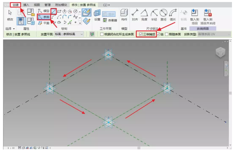This screenshot has width=234, height=151.
Task: Expand the 选择 select panel dropdown
Action: pos(10,29)
